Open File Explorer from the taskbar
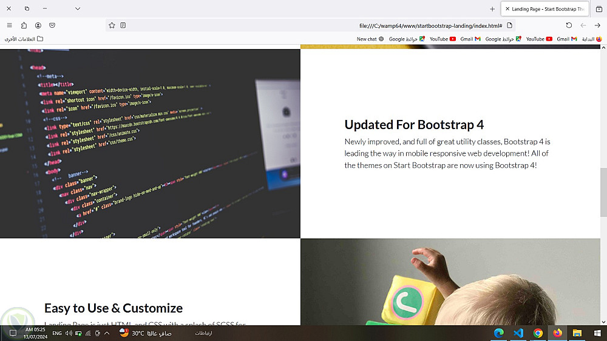The width and height of the screenshot is (607, 341). [x=577, y=333]
